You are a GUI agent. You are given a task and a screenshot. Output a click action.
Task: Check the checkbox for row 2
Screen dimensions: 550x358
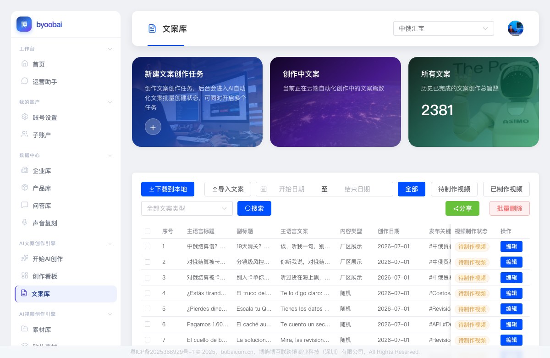point(148,262)
